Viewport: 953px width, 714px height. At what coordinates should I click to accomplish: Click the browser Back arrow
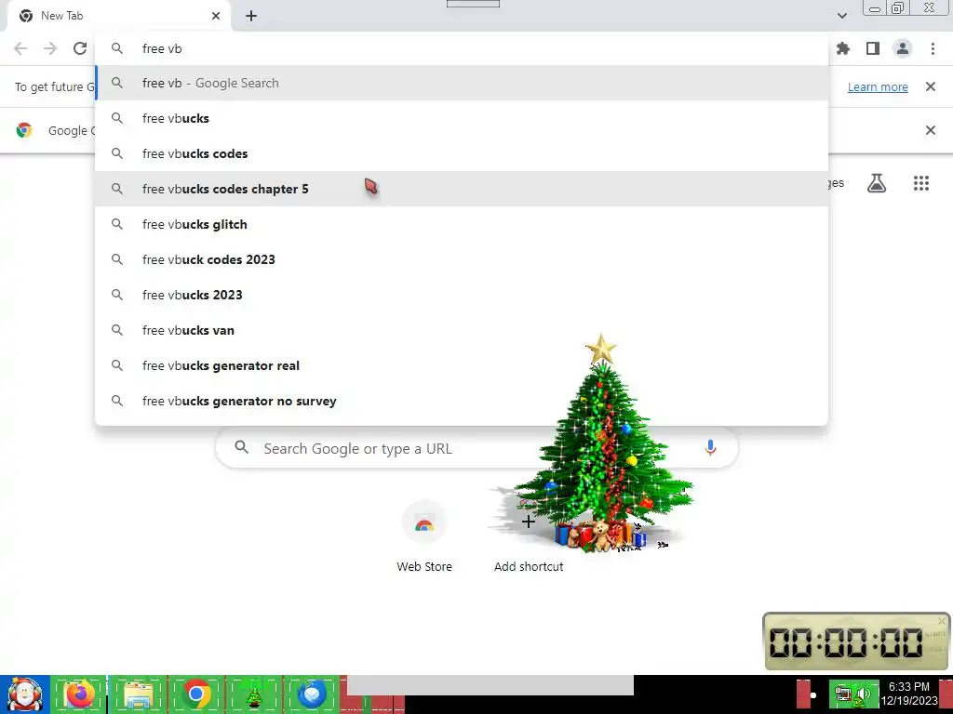(20, 48)
